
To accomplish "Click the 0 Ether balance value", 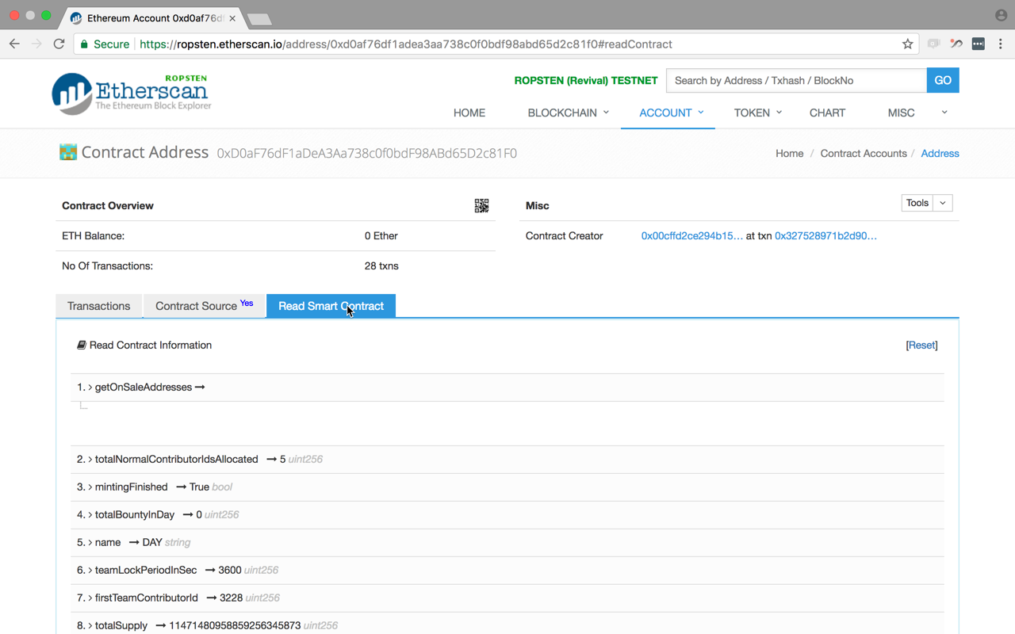I will tap(381, 236).
